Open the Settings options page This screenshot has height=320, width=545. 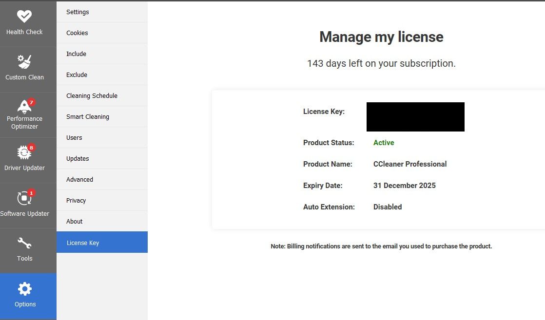pyautogui.click(x=102, y=12)
